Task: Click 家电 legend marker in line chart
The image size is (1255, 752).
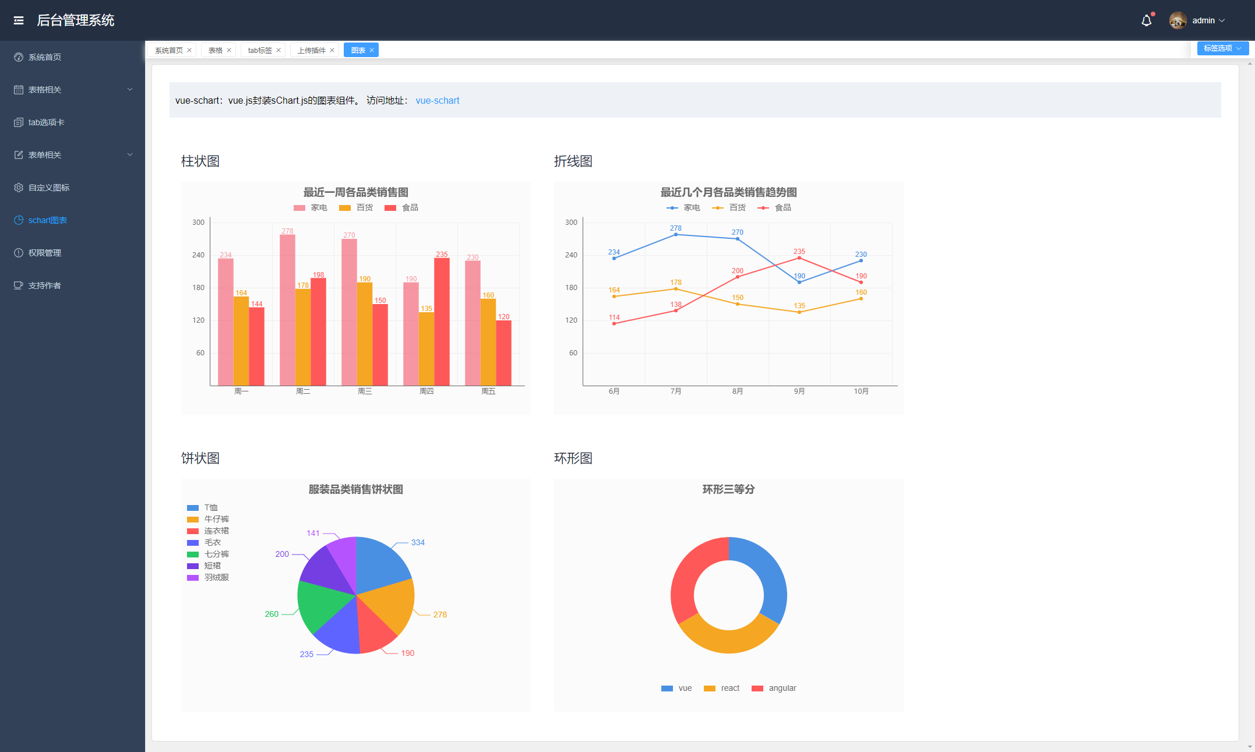Action: (x=672, y=208)
